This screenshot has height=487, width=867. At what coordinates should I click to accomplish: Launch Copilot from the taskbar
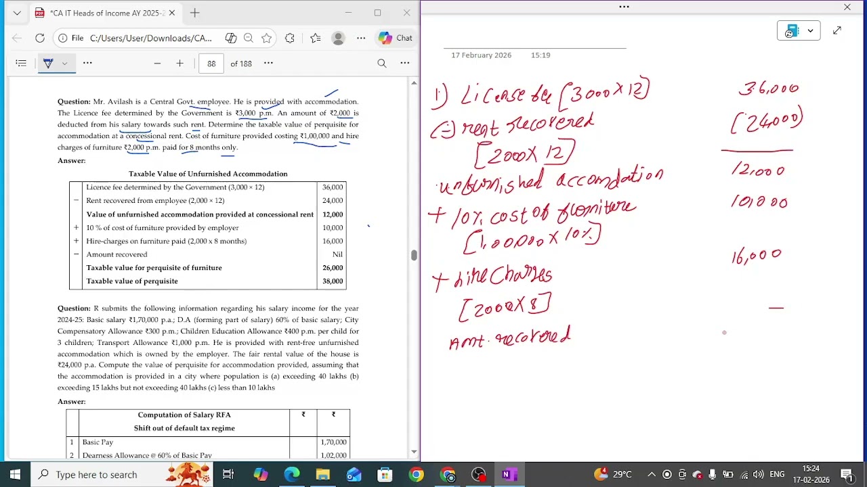click(261, 475)
